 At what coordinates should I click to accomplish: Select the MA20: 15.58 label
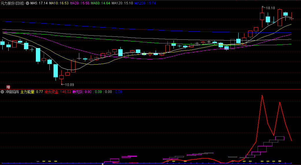coord(80,3)
